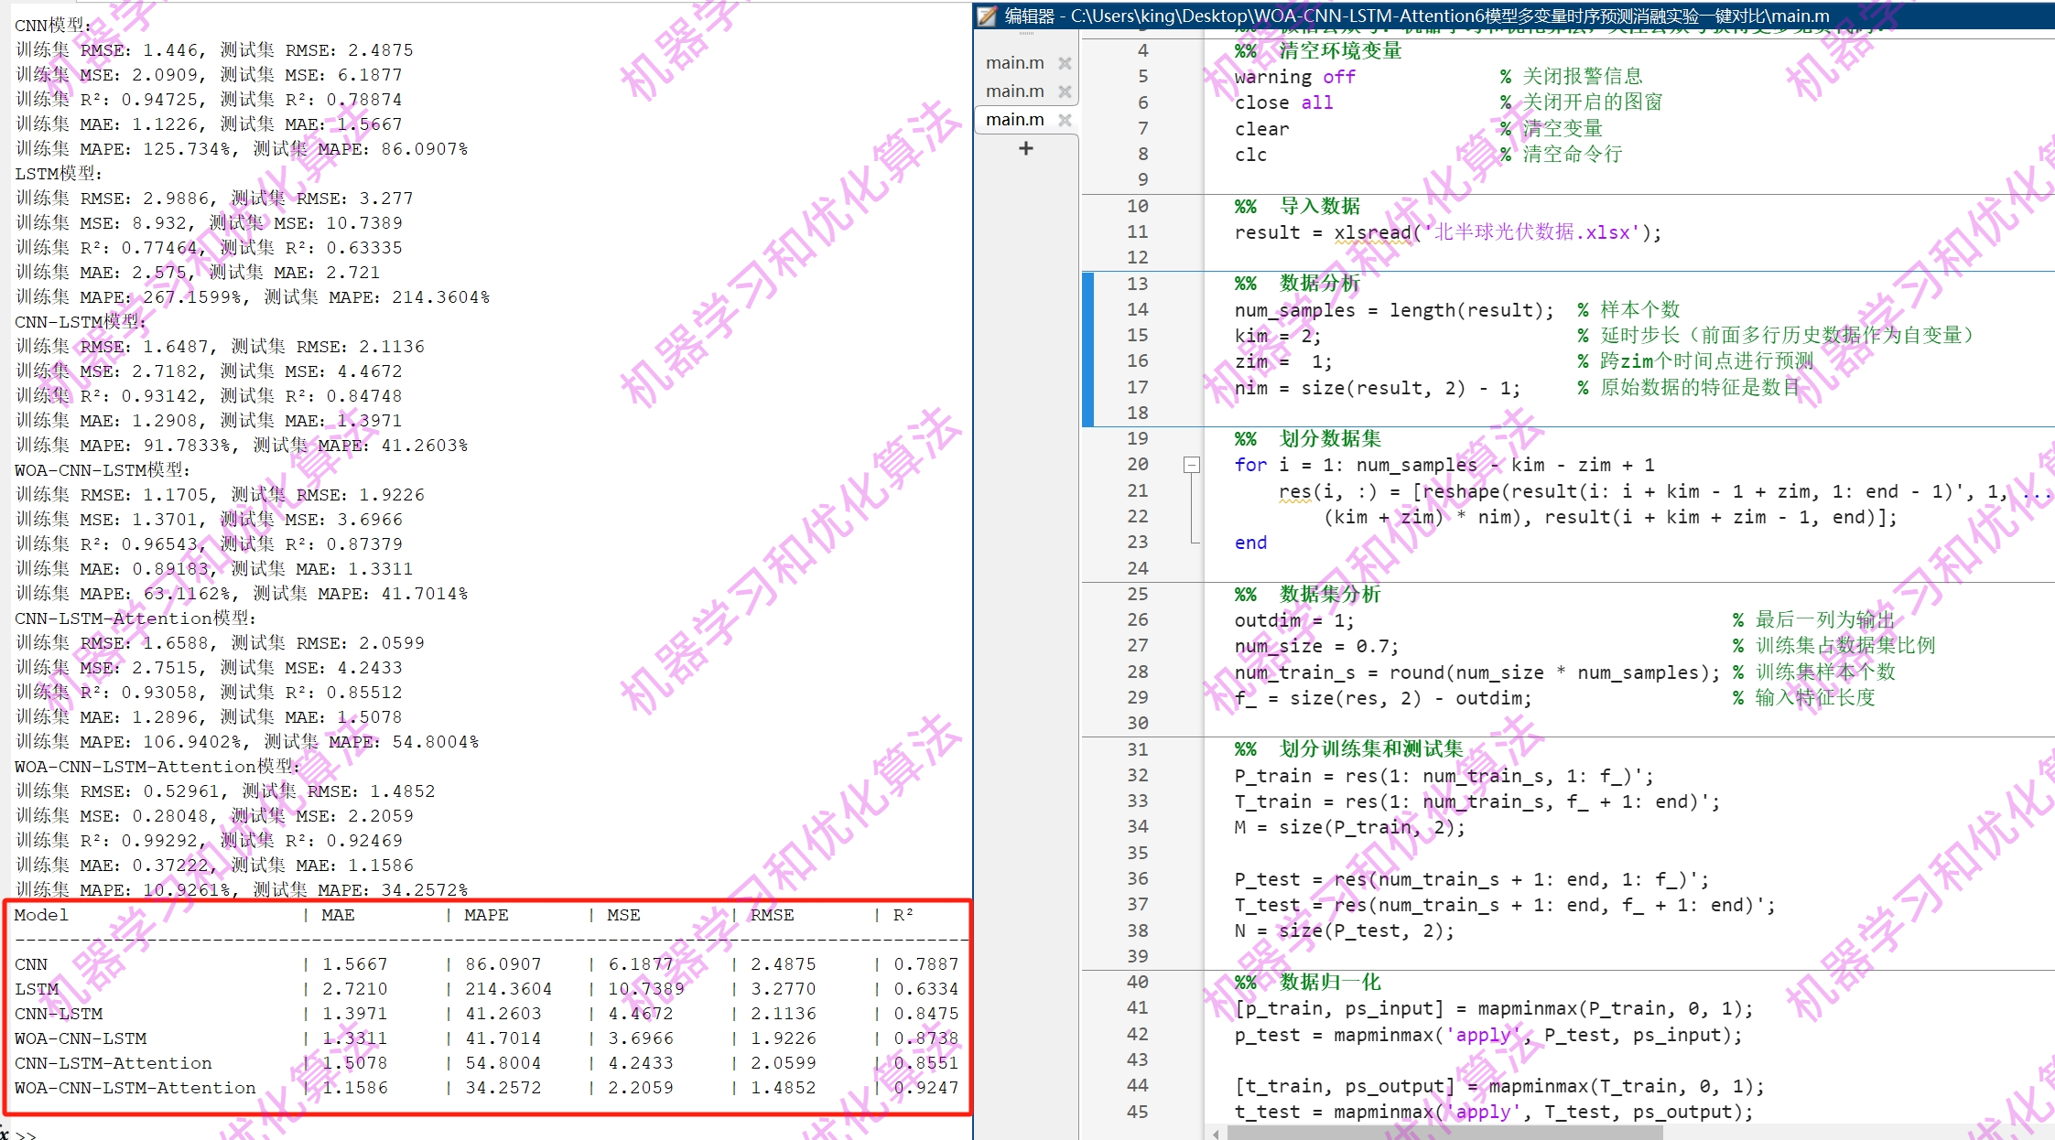The height and width of the screenshot is (1140, 2055).
Task: Click the fx function browser icon
Action: click(x=5, y=1133)
